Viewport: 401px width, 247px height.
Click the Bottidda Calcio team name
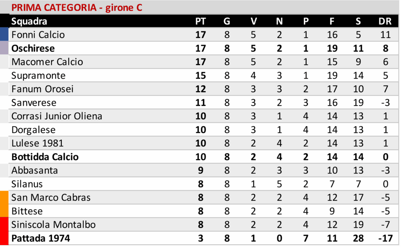pos(45,157)
